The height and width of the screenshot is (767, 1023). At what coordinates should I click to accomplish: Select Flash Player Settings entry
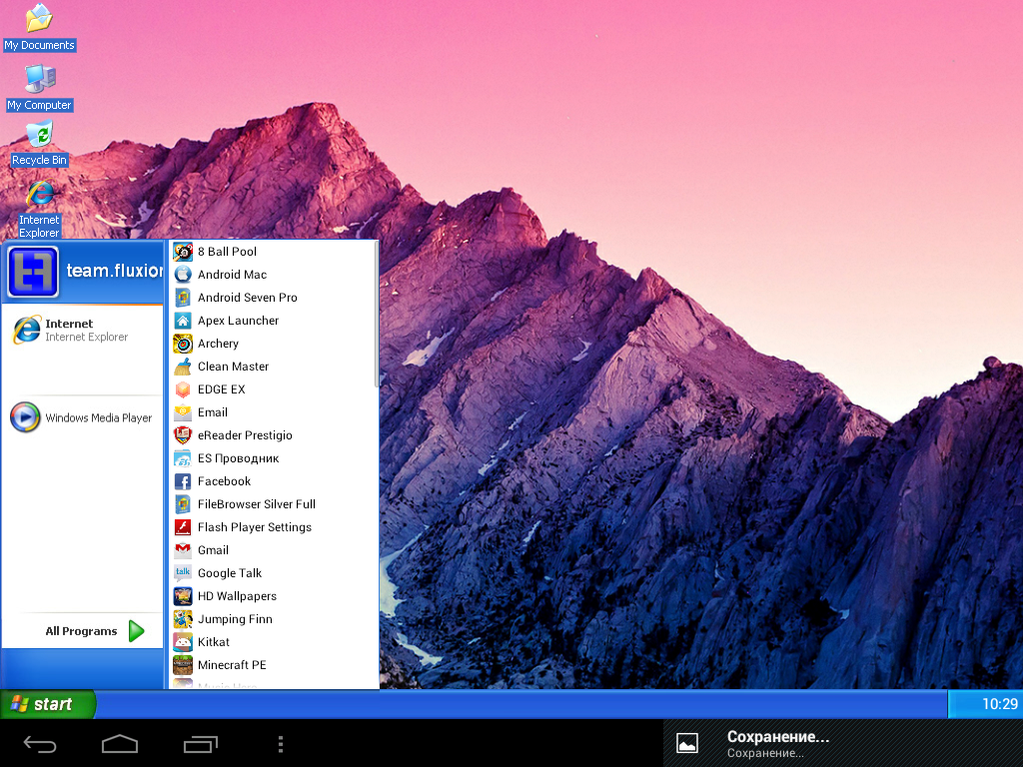[x=274, y=527]
